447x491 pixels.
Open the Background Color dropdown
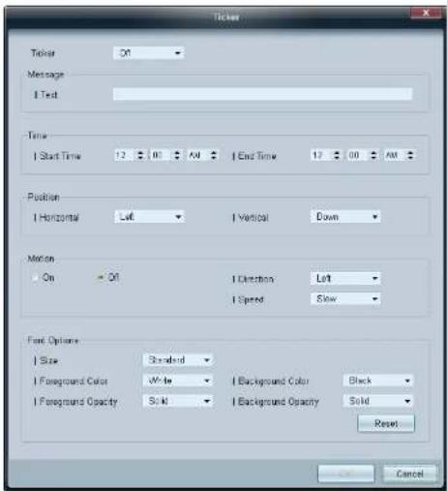point(378,381)
